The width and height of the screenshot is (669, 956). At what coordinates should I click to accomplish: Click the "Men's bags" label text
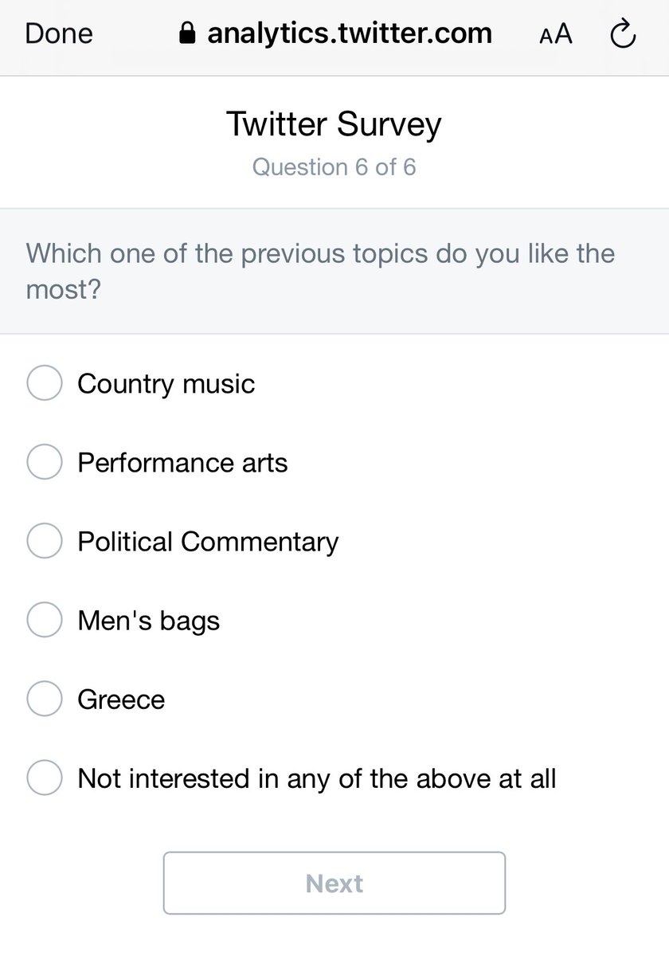click(x=148, y=620)
